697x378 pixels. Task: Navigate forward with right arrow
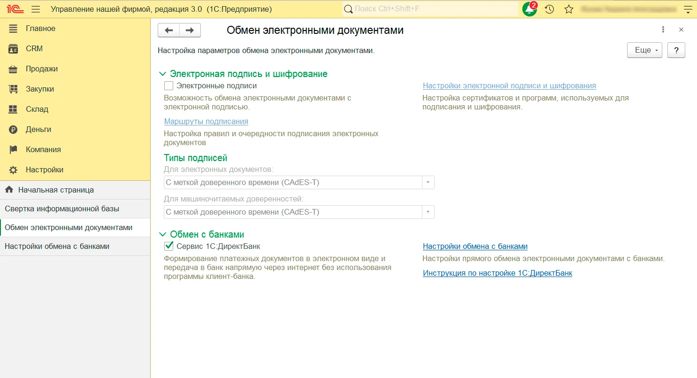tap(190, 30)
